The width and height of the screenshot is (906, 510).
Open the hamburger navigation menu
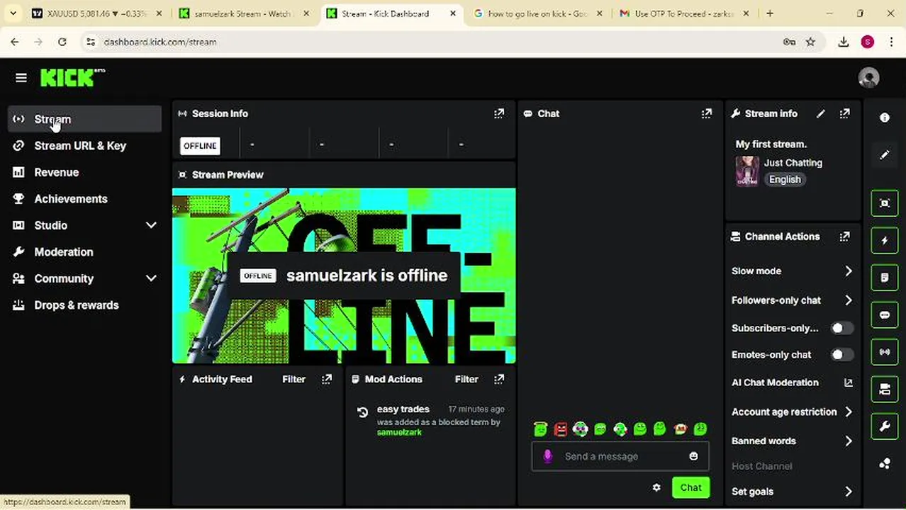(x=21, y=78)
